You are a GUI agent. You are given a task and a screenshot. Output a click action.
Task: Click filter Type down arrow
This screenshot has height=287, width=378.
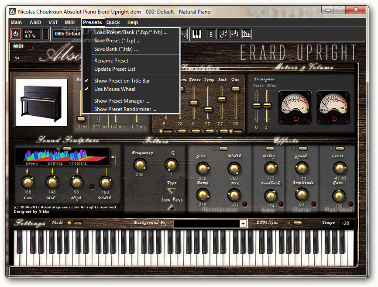[x=172, y=191]
